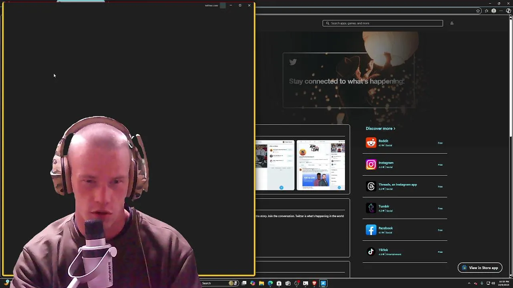
Task: Open the Copilot icon in browser toolbar
Action: [x=509, y=11]
